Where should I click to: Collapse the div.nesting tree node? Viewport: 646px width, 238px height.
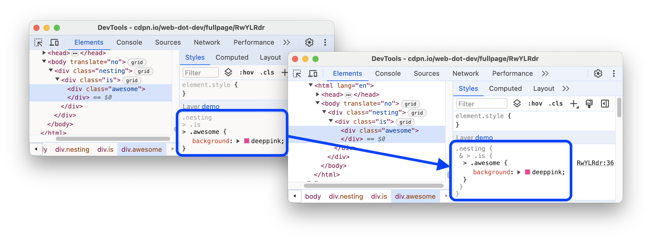(324, 112)
